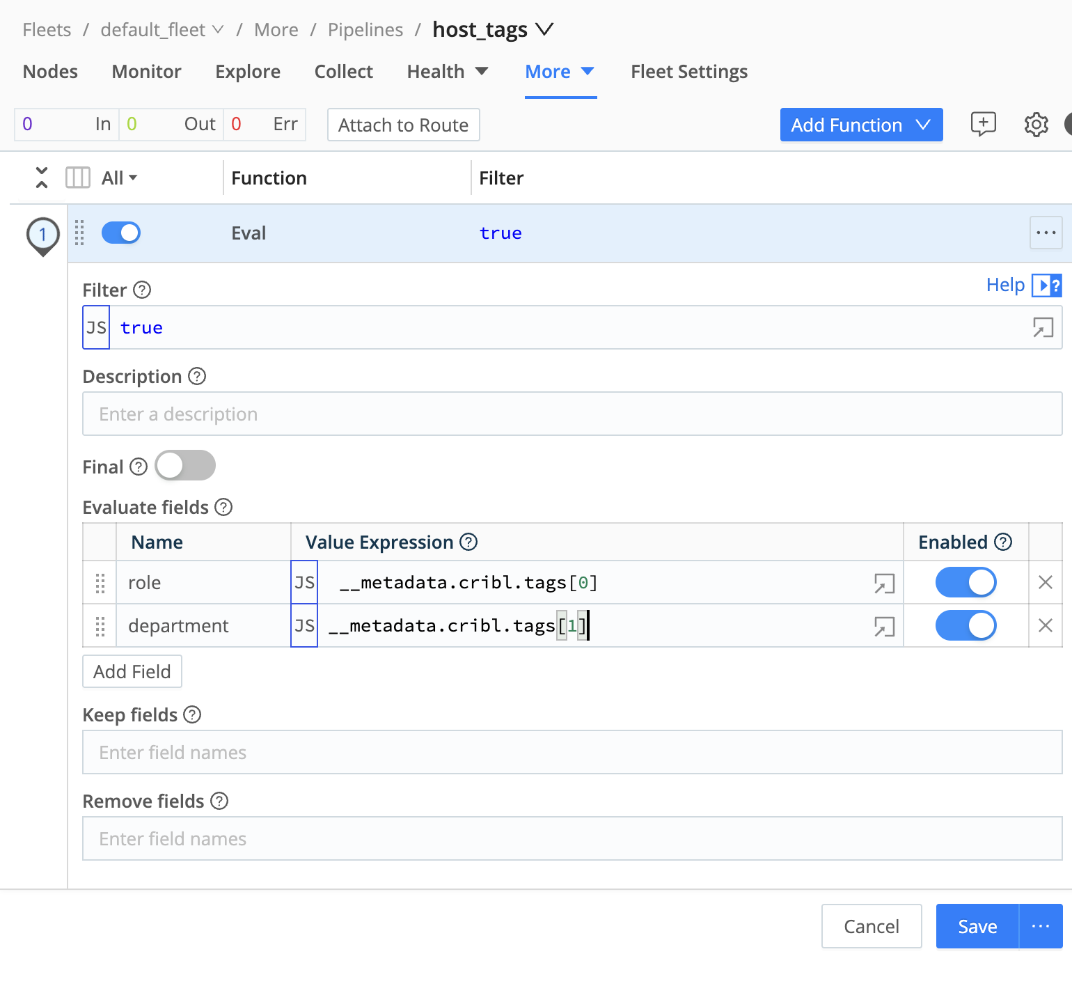This screenshot has height=986, width=1072.
Task: Disable the Eval function toggle
Action: 121,233
